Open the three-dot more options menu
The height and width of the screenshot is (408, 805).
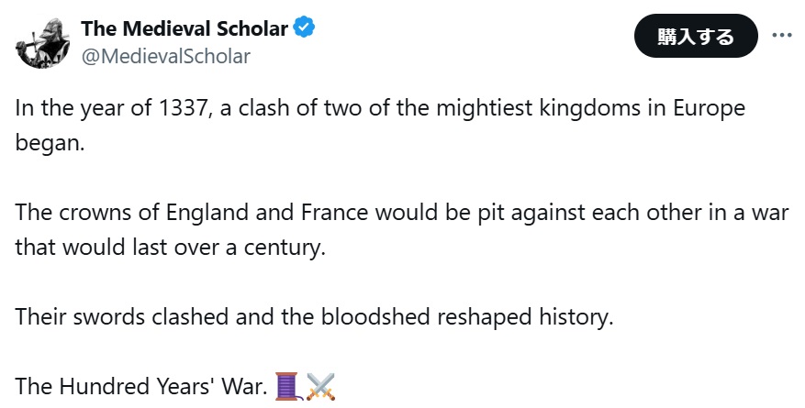(782, 36)
